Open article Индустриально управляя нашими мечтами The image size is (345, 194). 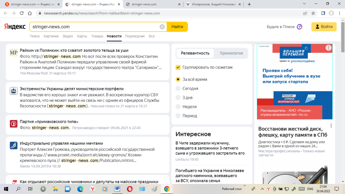tap(61, 143)
